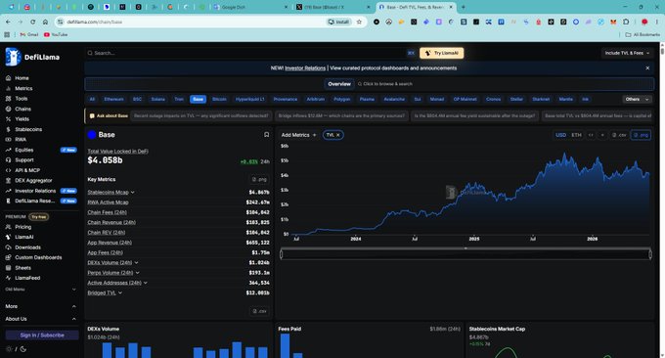665x358 pixels.
Task: Export Key Metrics as .png
Action: pos(259,179)
